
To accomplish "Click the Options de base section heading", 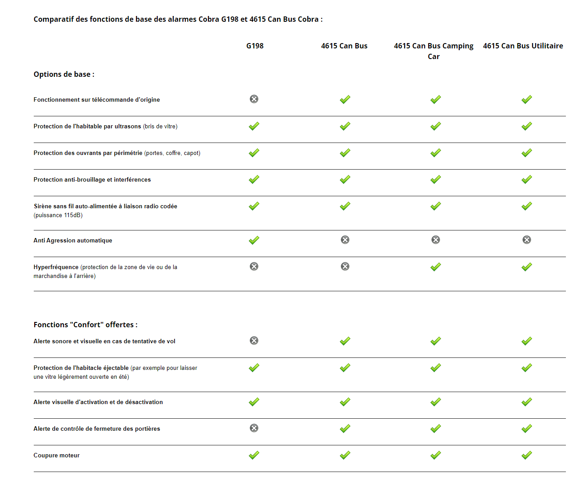I will [x=64, y=74].
